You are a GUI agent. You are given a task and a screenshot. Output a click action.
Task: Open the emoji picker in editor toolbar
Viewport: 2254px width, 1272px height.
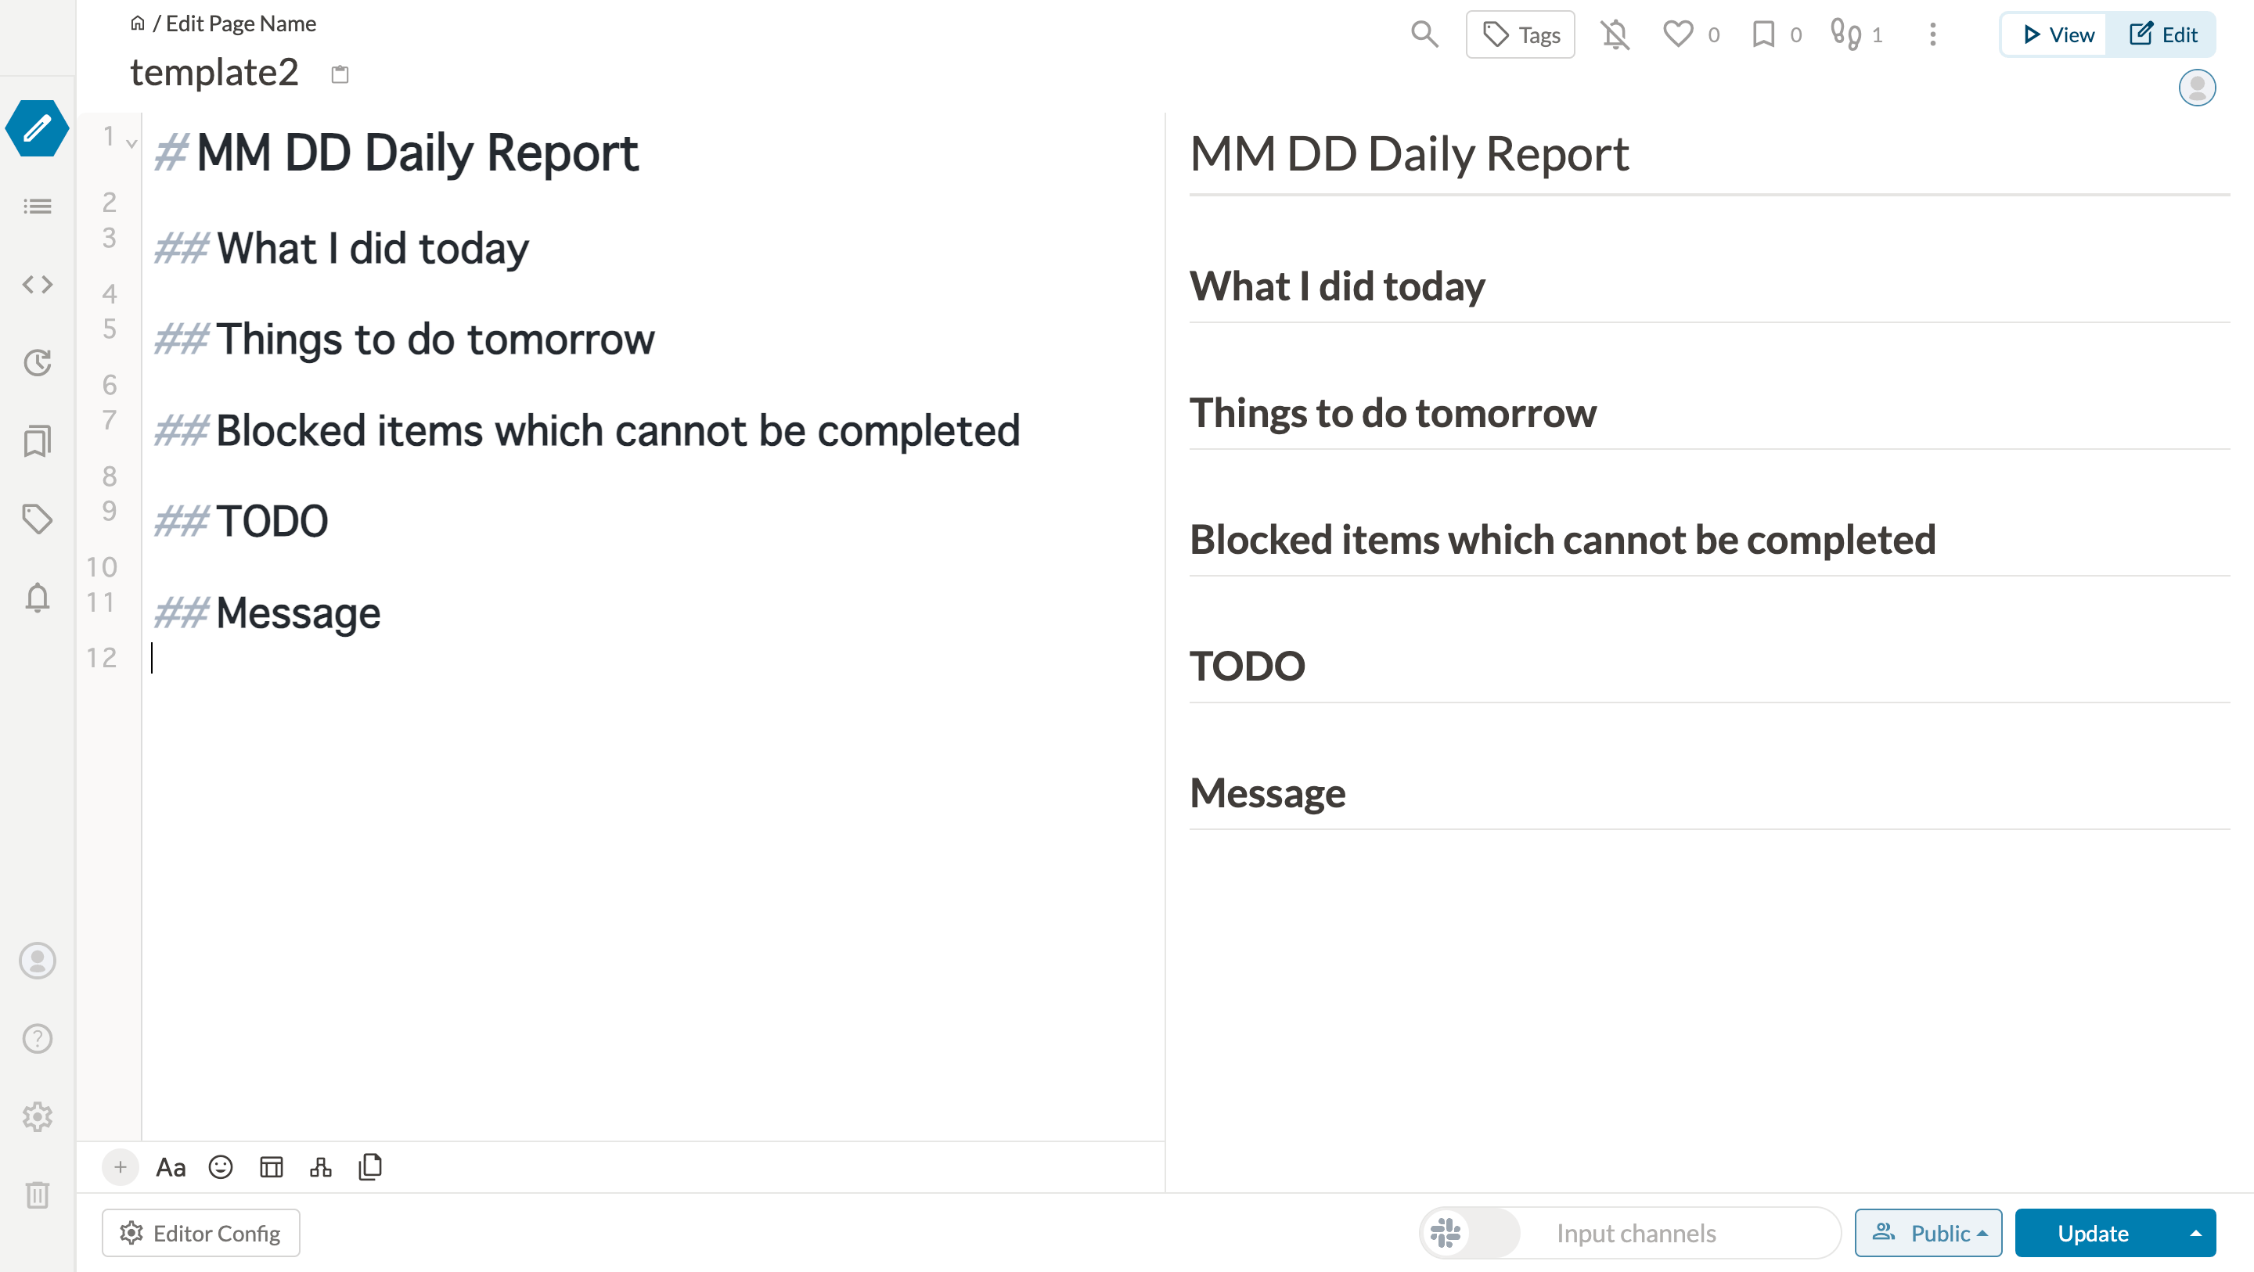click(221, 1167)
